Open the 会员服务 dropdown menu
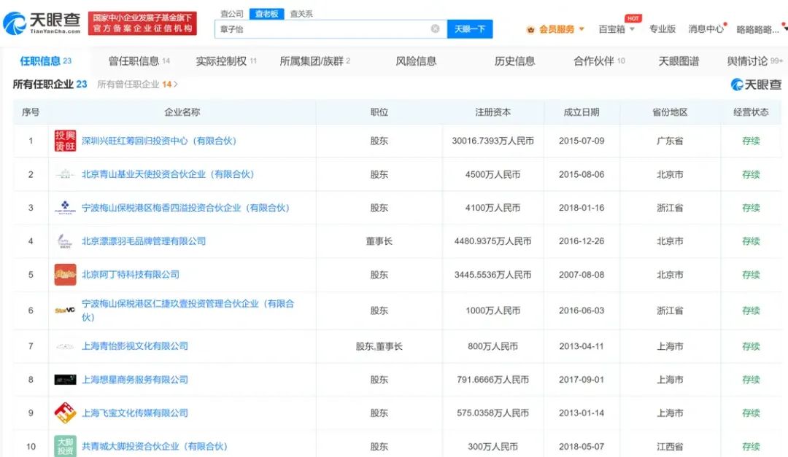 (556, 29)
